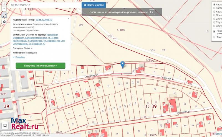Select the 'Open' map layer radio button
The image size is (222, 137).
(x=214, y=15)
